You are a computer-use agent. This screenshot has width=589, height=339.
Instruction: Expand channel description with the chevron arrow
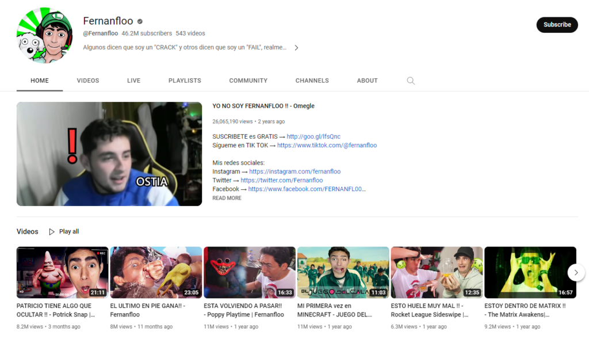tap(296, 48)
